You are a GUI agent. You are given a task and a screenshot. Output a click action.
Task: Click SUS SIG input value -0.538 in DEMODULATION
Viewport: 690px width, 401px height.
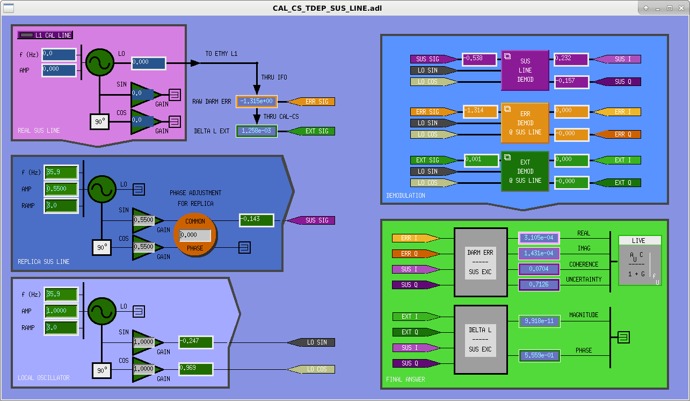[480, 59]
